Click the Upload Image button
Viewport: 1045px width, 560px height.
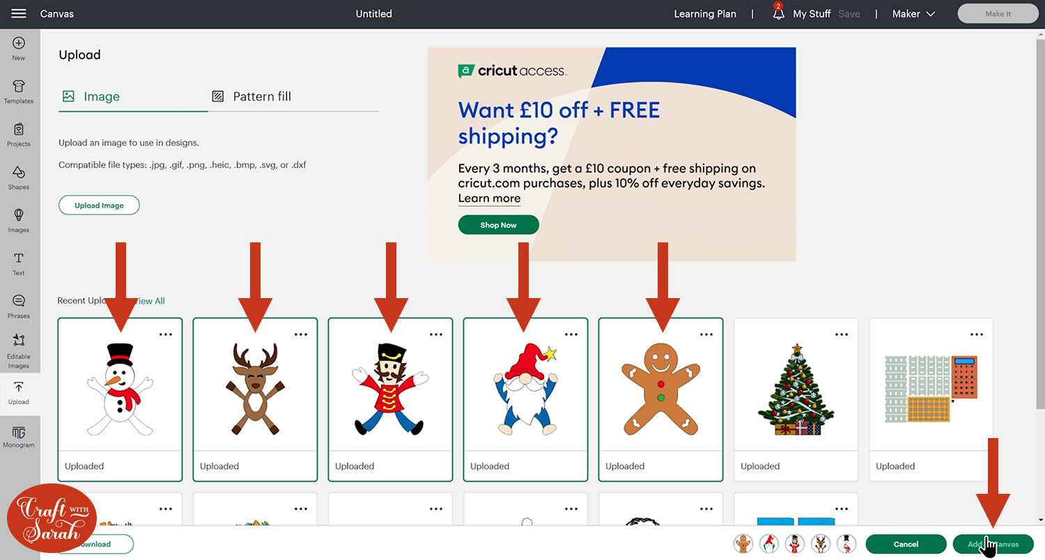[x=99, y=205]
